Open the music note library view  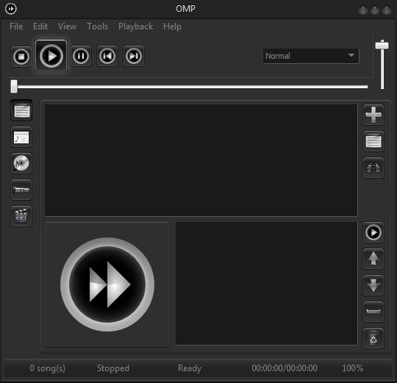pyautogui.click(x=21, y=137)
